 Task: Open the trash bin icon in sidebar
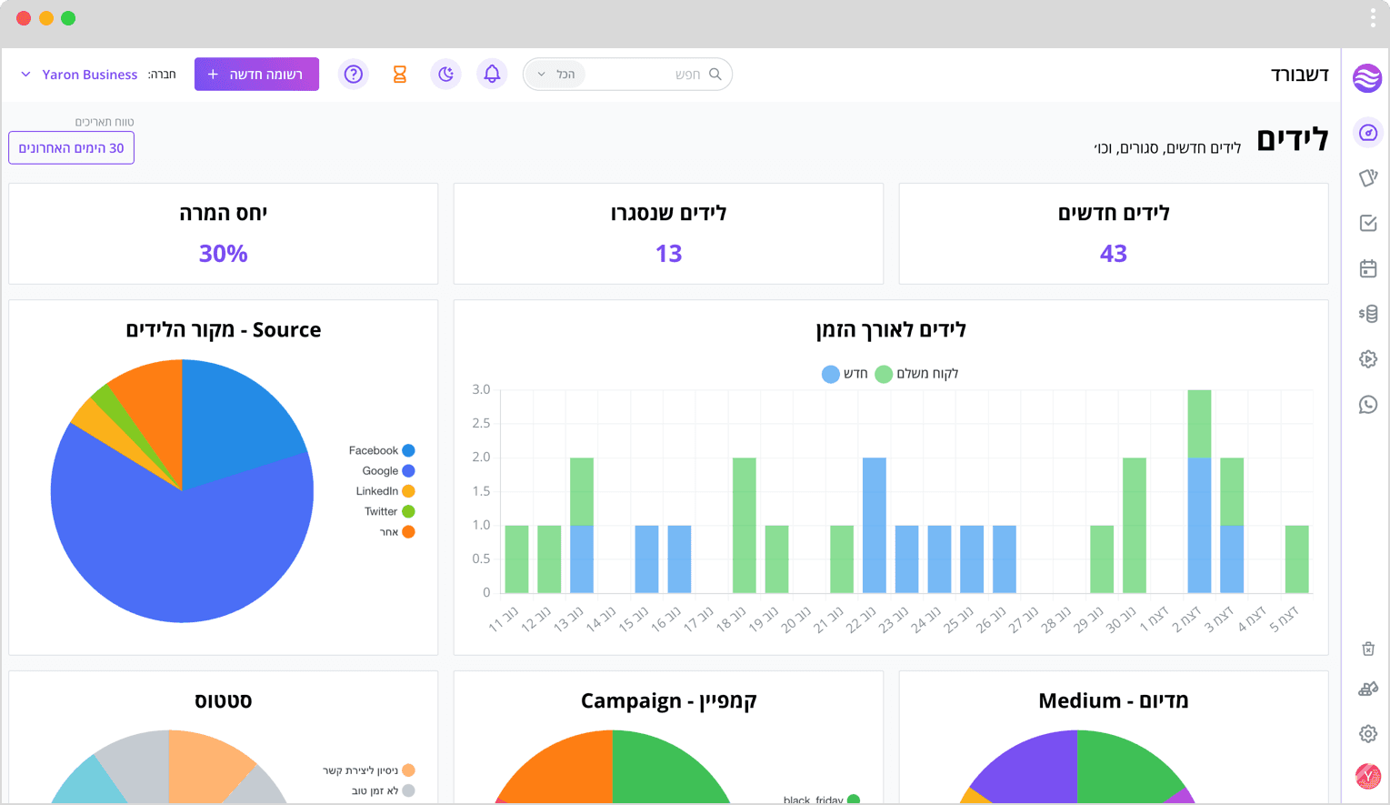click(x=1368, y=649)
